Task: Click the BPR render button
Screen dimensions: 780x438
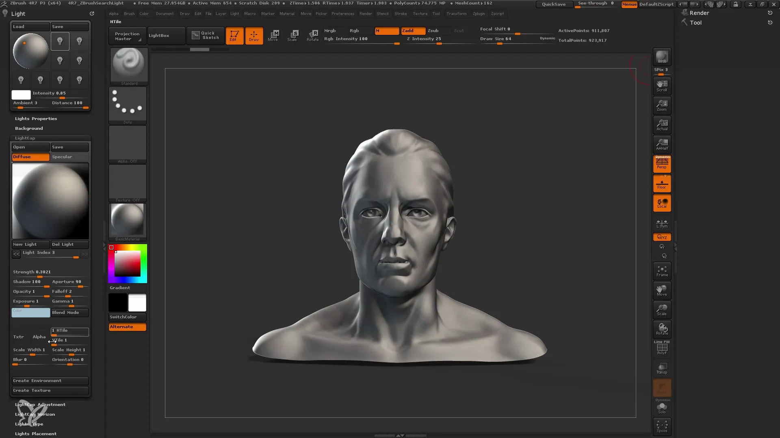Action: tap(662, 57)
